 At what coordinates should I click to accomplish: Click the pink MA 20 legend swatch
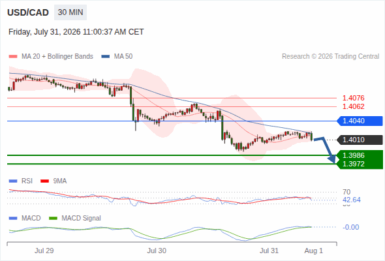[13, 57]
